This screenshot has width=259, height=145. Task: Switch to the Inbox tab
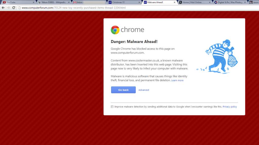coord(89,2)
